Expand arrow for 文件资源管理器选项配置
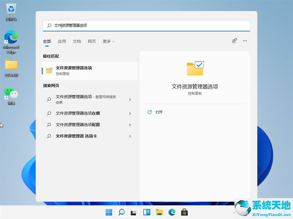293x219 pixels. click(130, 125)
